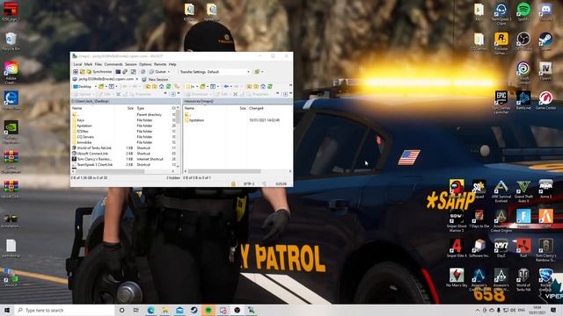Open Rust desktop shortcut
The image size is (563, 316).
[523, 248]
